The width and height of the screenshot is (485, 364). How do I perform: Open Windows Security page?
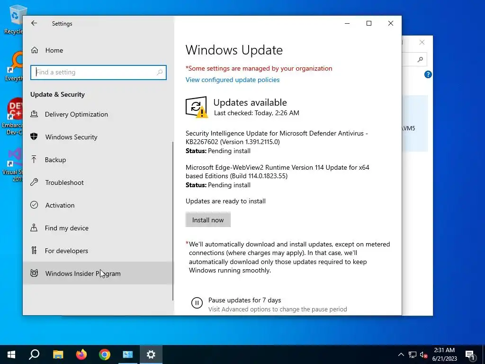click(98, 137)
